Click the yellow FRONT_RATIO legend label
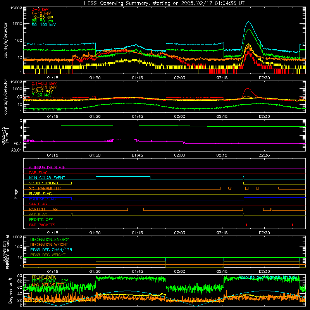 (44, 277)
